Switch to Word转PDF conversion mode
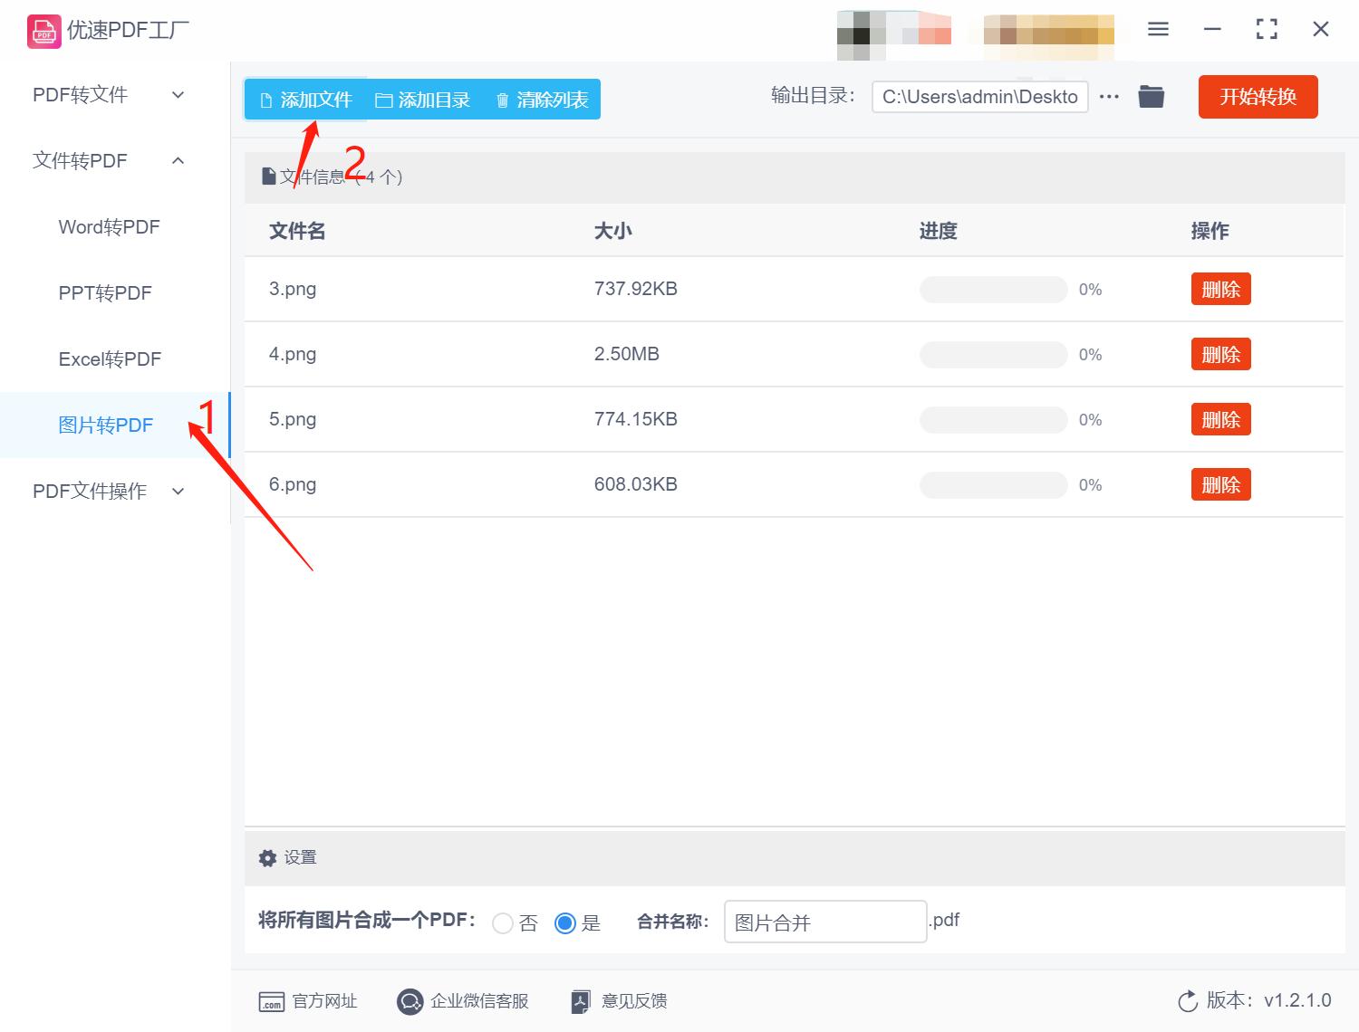1359x1032 pixels. [x=109, y=226]
